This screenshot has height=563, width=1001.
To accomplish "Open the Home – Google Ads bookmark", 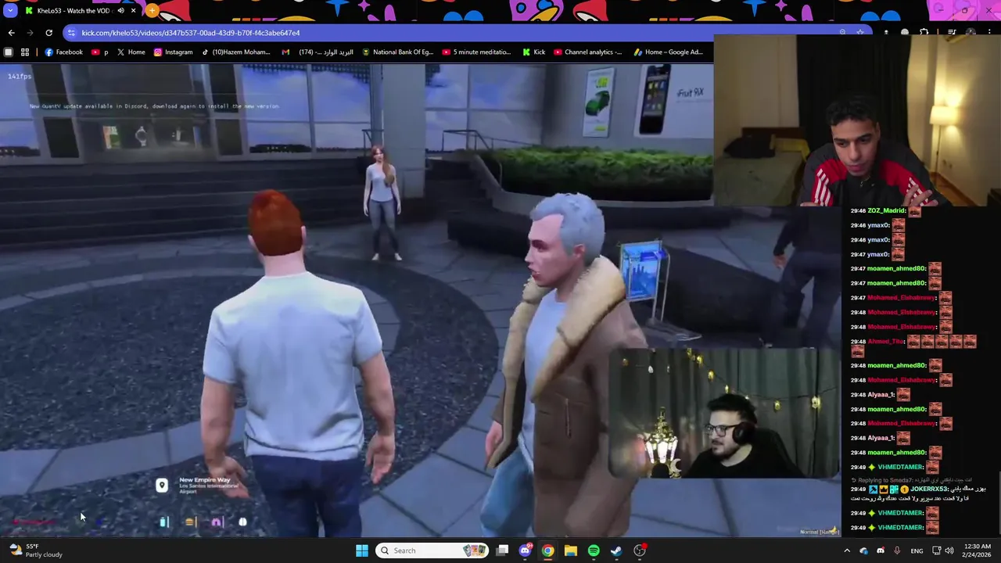I will pyautogui.click(x=668, y=52).
